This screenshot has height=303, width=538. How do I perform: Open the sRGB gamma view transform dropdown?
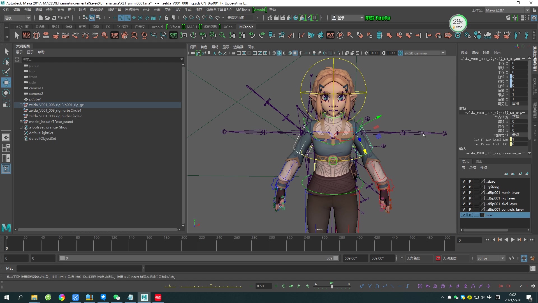click(x=424, y=53)
